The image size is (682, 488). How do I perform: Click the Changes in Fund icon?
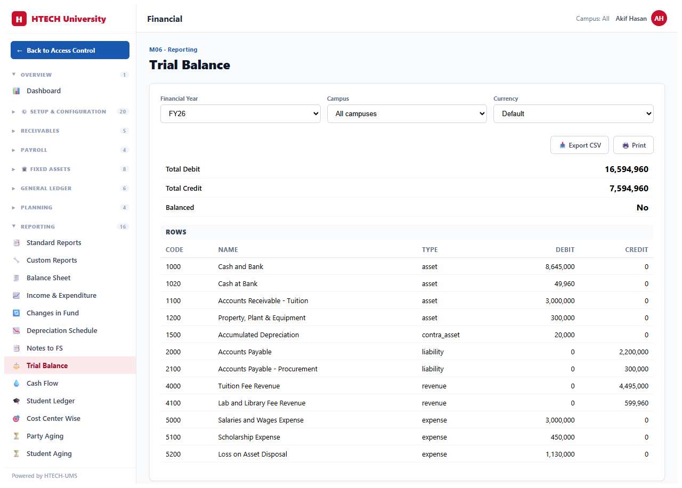(16, 313)
